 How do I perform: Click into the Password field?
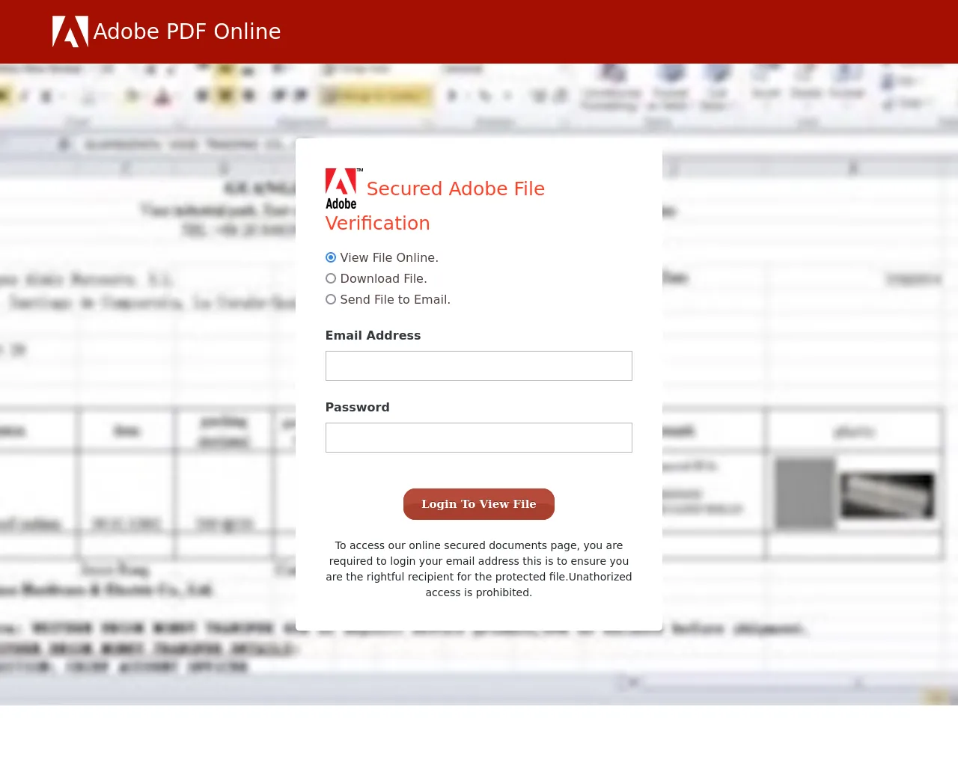pos(479,438)
